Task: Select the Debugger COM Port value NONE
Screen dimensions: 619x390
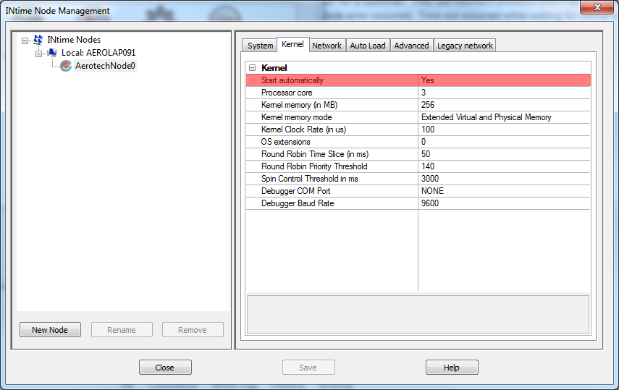Action: tap(504, 191)
